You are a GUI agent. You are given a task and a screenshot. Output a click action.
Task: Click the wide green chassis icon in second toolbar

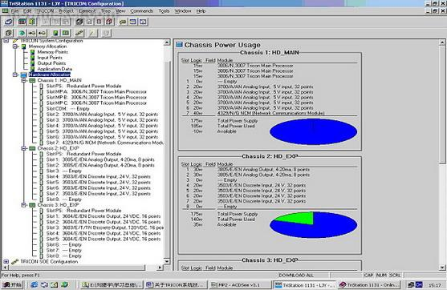66,33
